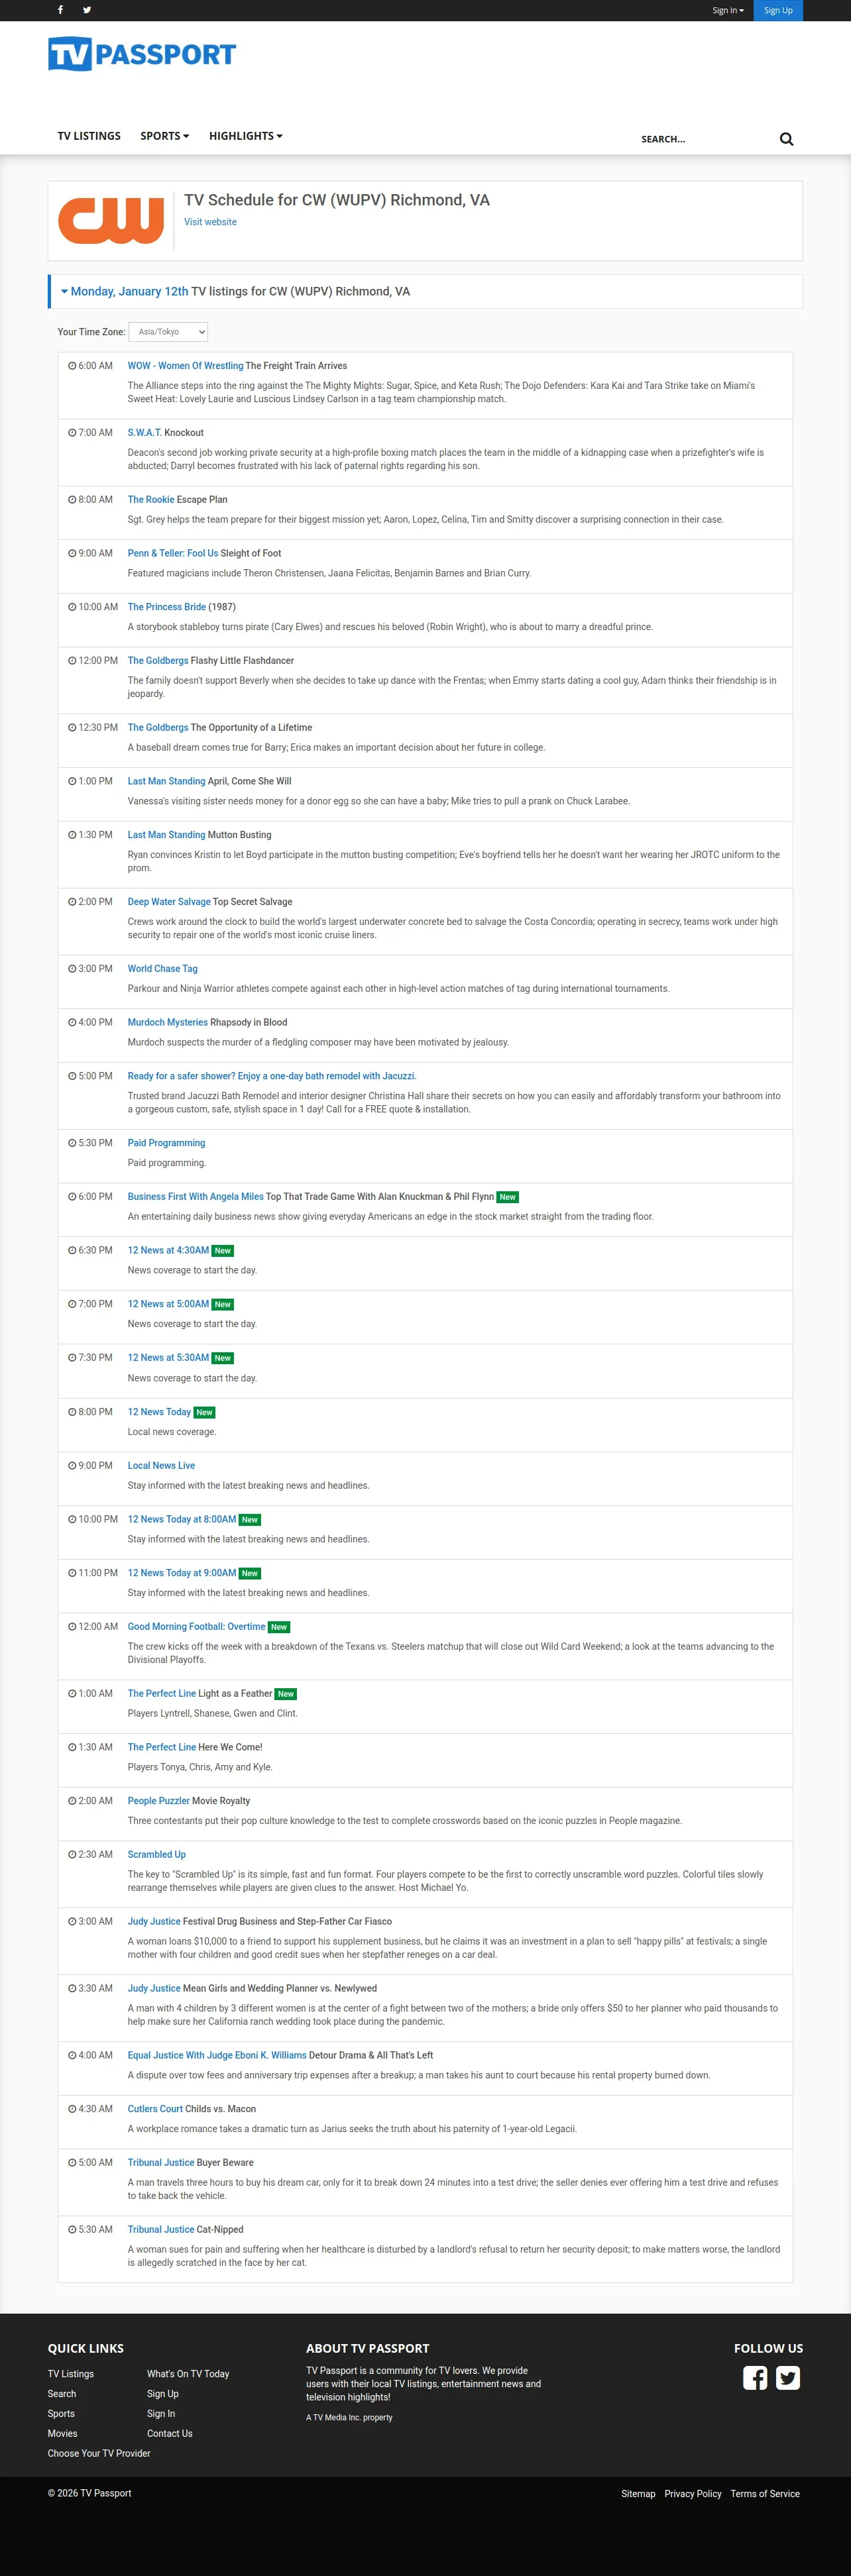The width and height of the screenshot is (851, 2576).
Task: Open Last Man Standing link at 1:00 PM
Action: click(x=166, y=781)
